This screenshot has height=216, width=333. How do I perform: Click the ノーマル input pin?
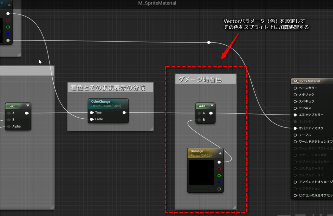[x=295, y=135]
